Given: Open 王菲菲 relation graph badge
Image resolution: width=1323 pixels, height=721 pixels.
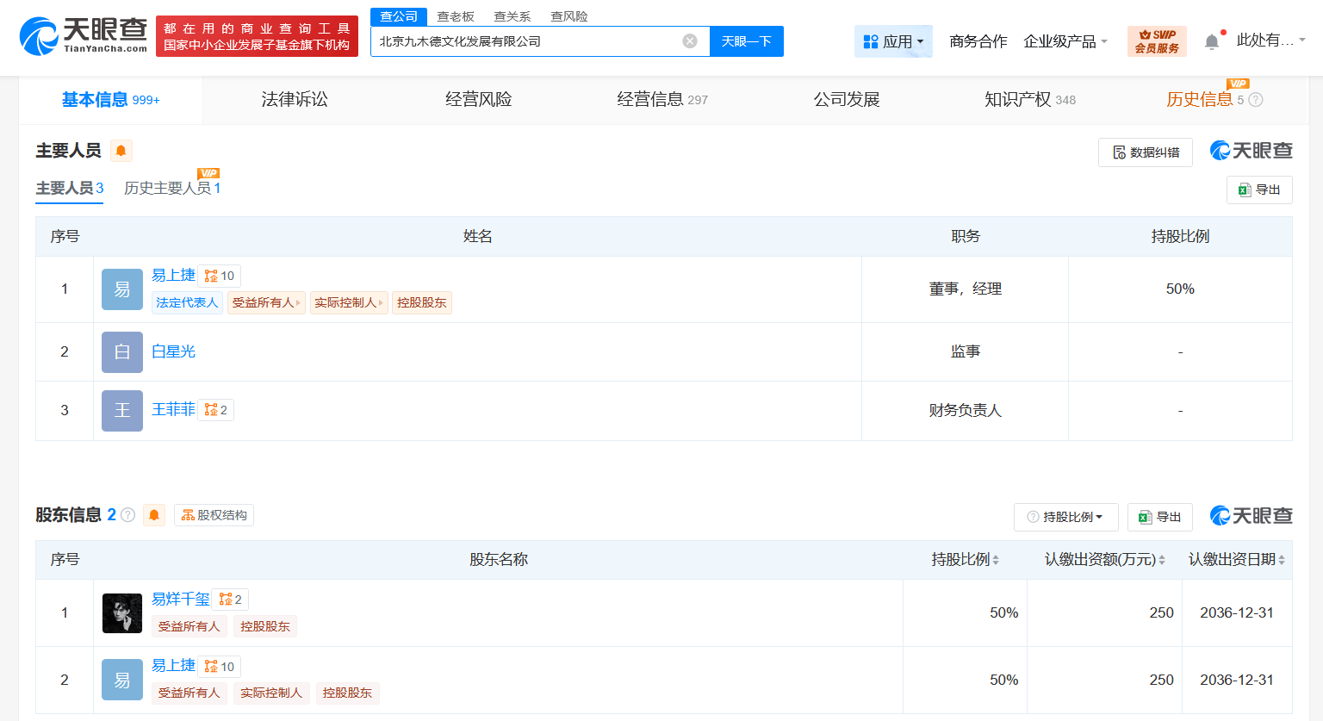Looking at the screenshot, I should pos(216,410).
